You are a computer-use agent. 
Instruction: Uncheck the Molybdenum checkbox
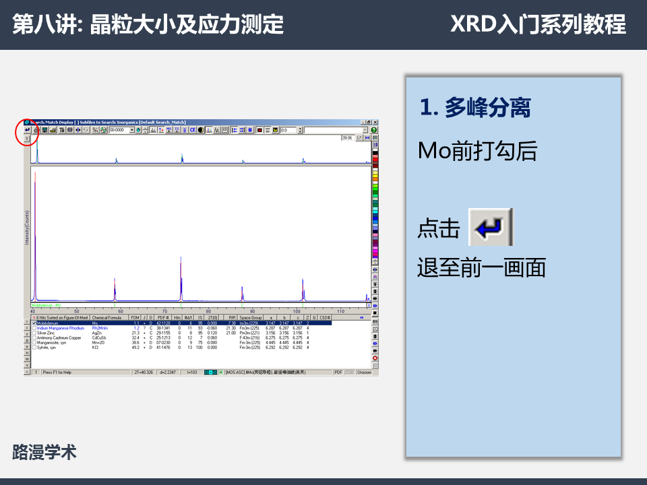click(34, 323)
